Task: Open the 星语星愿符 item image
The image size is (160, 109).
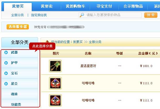Action: tap(55, 66)
